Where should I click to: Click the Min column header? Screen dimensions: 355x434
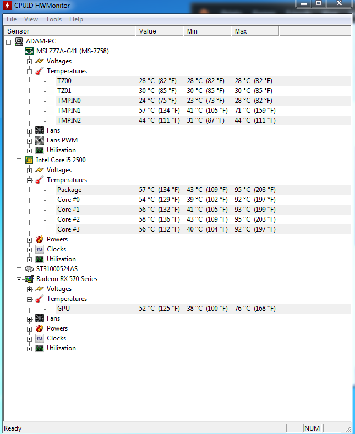207,31
